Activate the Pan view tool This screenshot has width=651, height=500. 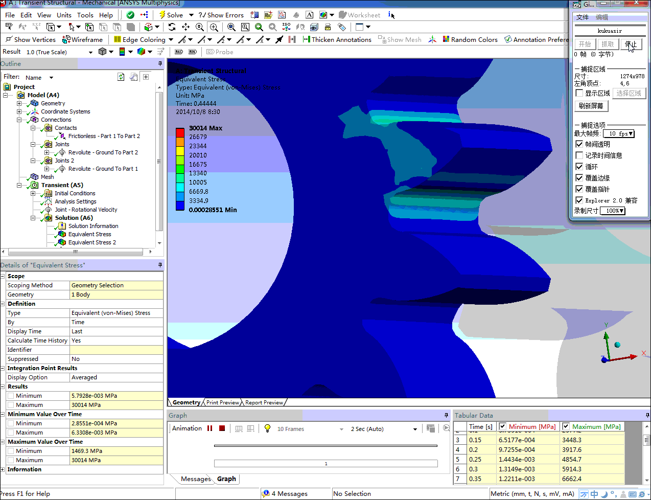pos(185,27)
